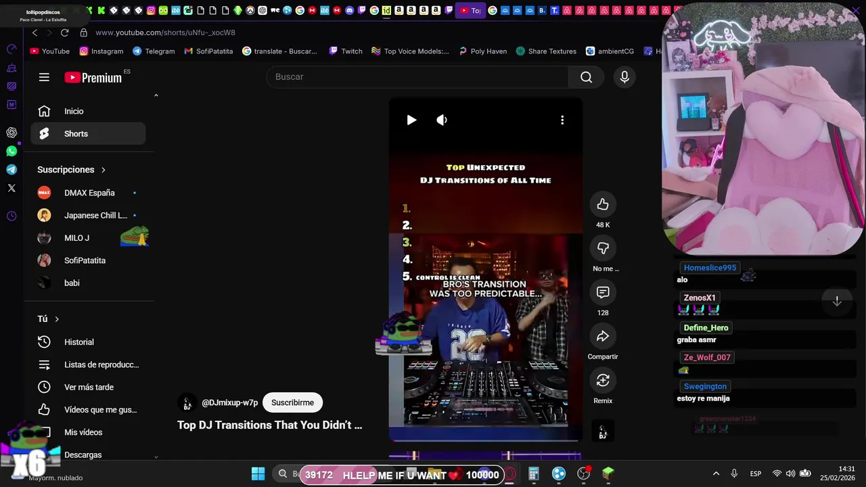
Task: Open the babi channel
Action: point(88,283)
